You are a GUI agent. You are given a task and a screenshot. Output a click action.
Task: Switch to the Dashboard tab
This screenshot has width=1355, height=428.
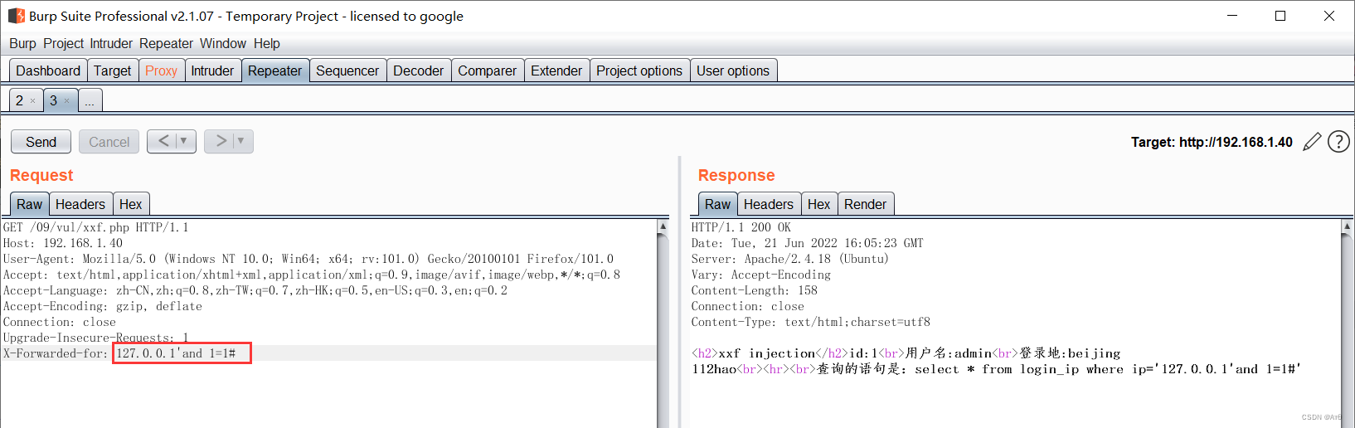point(48,71)
